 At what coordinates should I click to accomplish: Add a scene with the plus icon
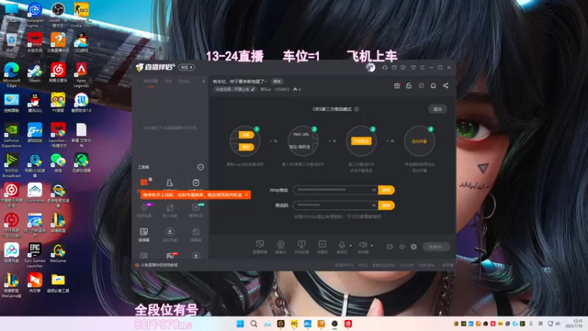click(204, 81)
